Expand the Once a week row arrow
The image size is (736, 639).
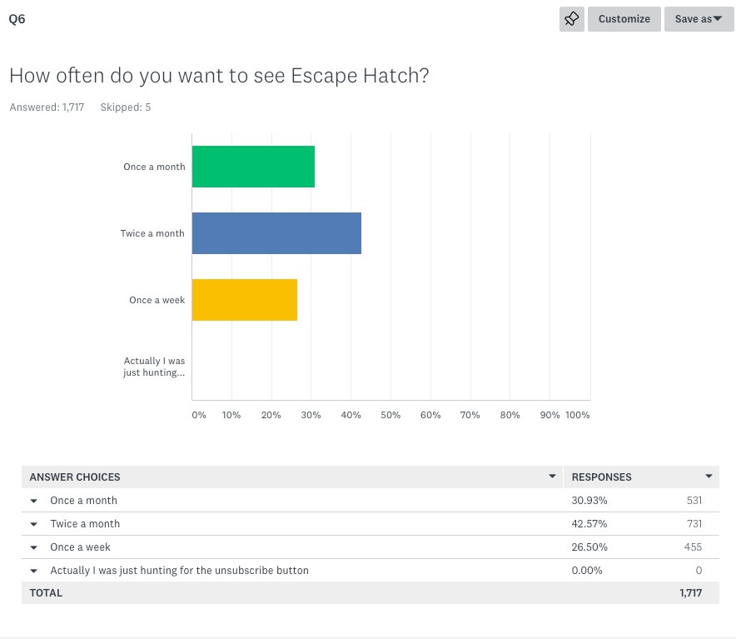pos(34,547)
